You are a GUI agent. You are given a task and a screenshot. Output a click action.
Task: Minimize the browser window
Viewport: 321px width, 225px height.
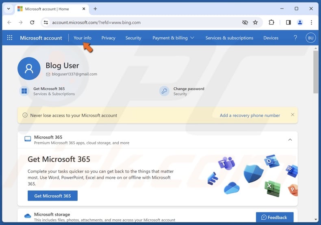point(282,9)
